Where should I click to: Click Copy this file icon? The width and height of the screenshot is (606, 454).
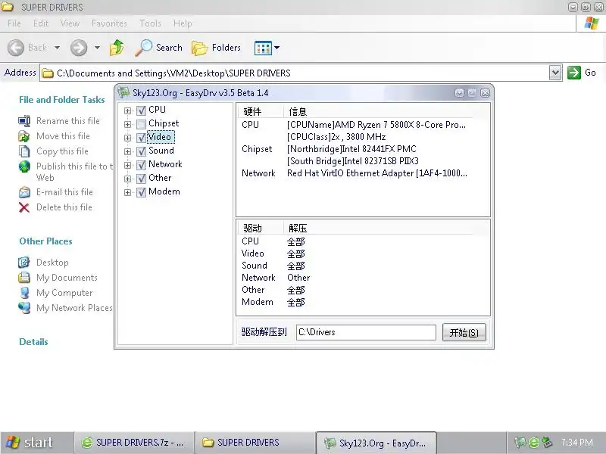pyautogui.click(x=24, y=151)
